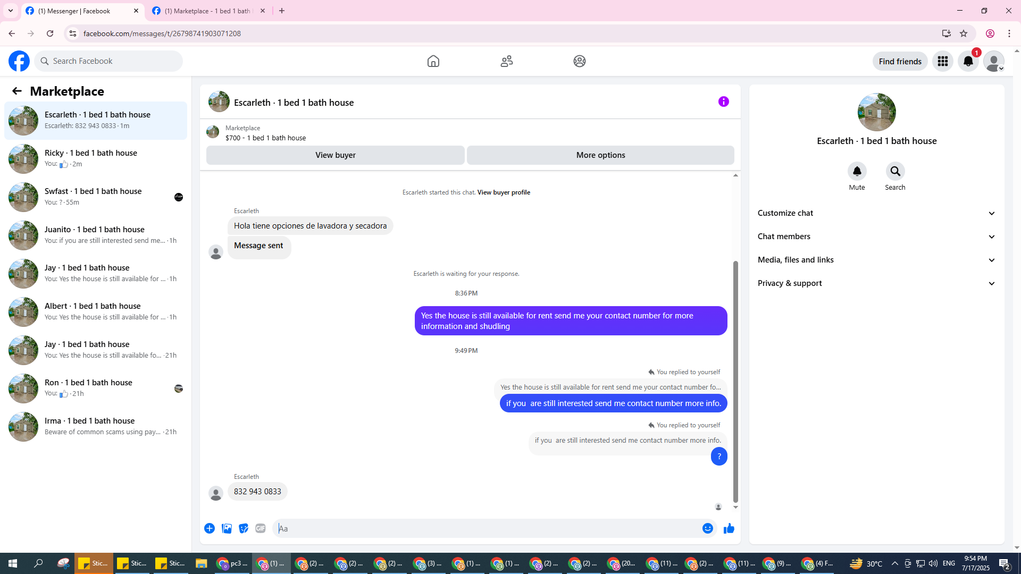The image size is (1021, 574).
Task: Open a new browser tab
Action: (282, 11)
